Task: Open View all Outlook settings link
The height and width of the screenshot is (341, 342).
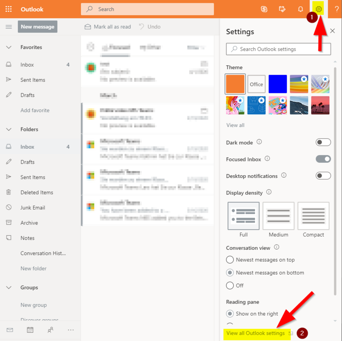Action: tap(256, 333)
